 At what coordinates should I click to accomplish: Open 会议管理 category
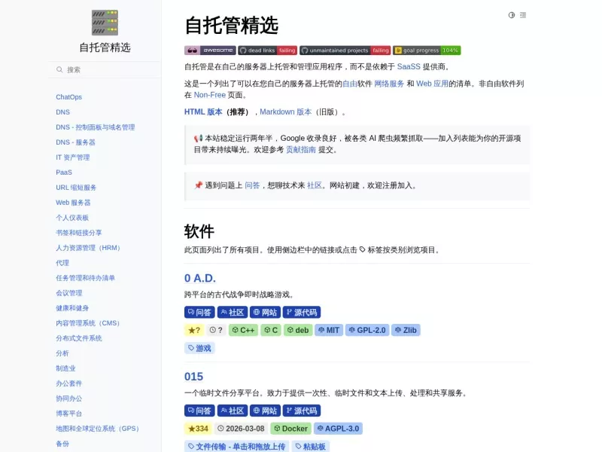click(68, 293)
